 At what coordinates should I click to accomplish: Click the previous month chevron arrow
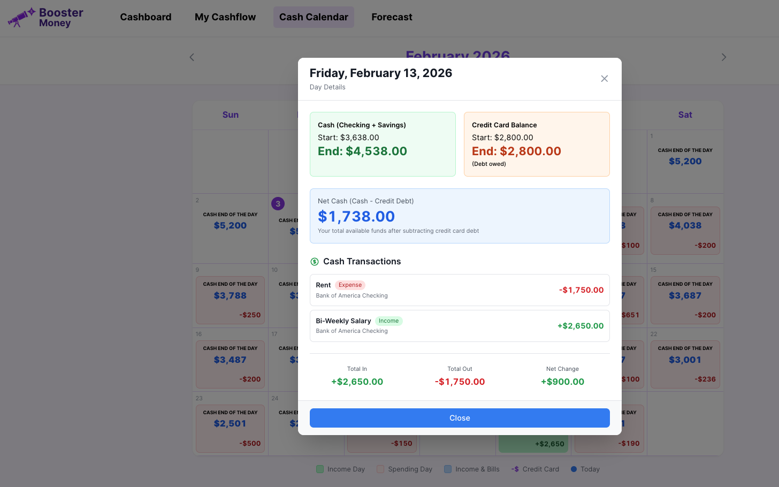coord(192,57)
